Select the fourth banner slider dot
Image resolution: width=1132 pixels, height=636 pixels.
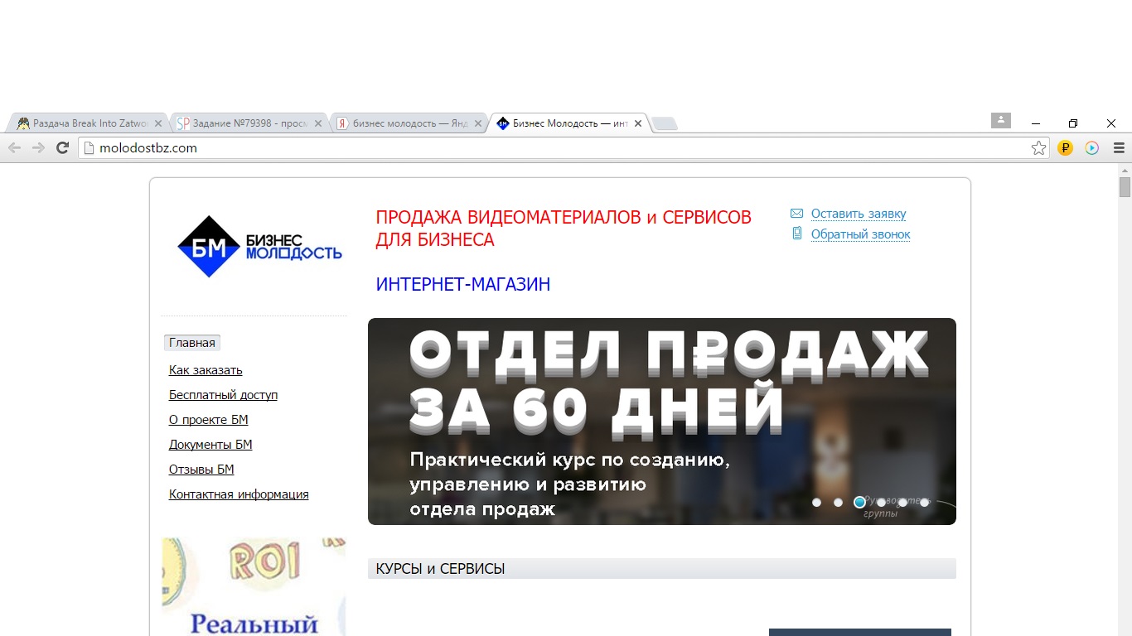point(881,503)
